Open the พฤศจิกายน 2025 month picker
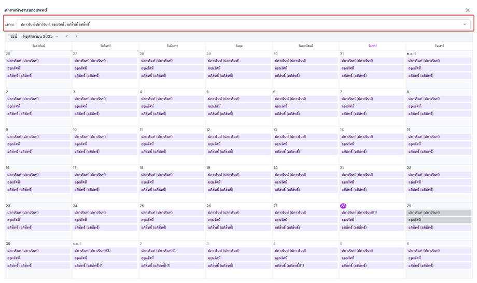This screenshot has height=283, width=477. pyautogui.click(x=40, y=36)
